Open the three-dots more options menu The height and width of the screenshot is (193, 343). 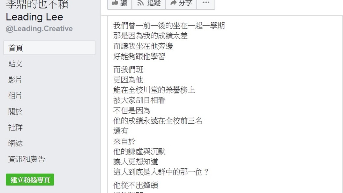(206, 3)
